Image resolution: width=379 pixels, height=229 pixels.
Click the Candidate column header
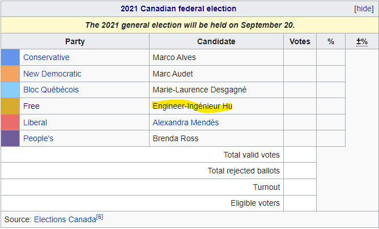216,41
